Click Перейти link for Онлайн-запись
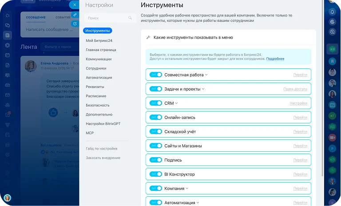This screenshot has width=341, height=206. [300, 117]
